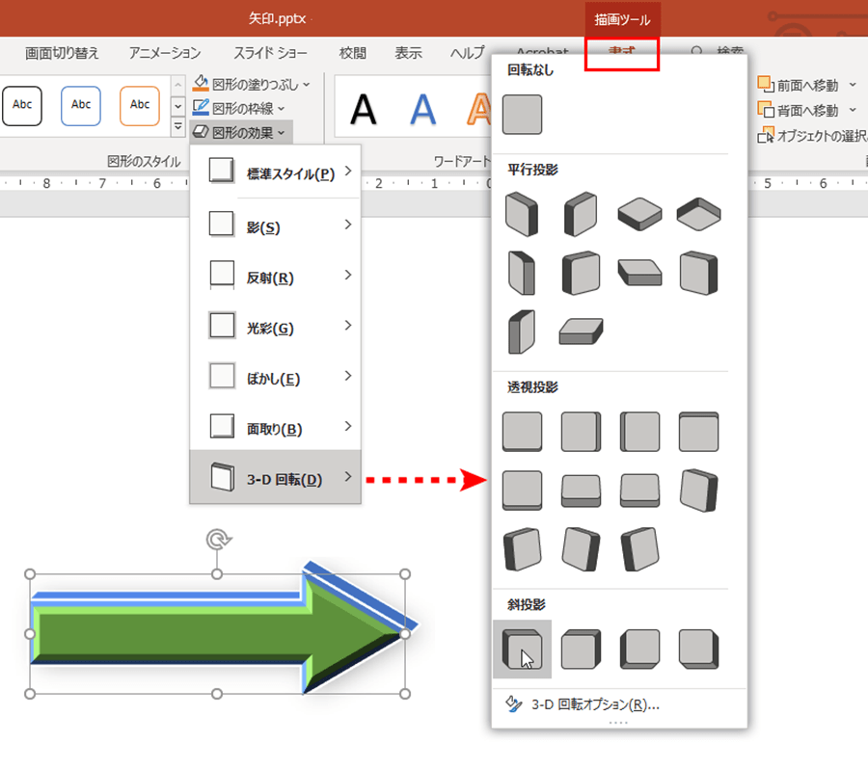Screen dimensions: 868x769
Task: Switch to the アニメーション ribbon tab
Action: (165, 53)
